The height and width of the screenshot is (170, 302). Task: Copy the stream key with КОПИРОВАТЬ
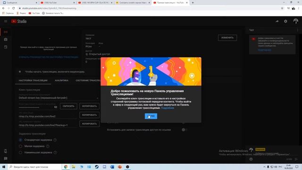click(89, 106)
